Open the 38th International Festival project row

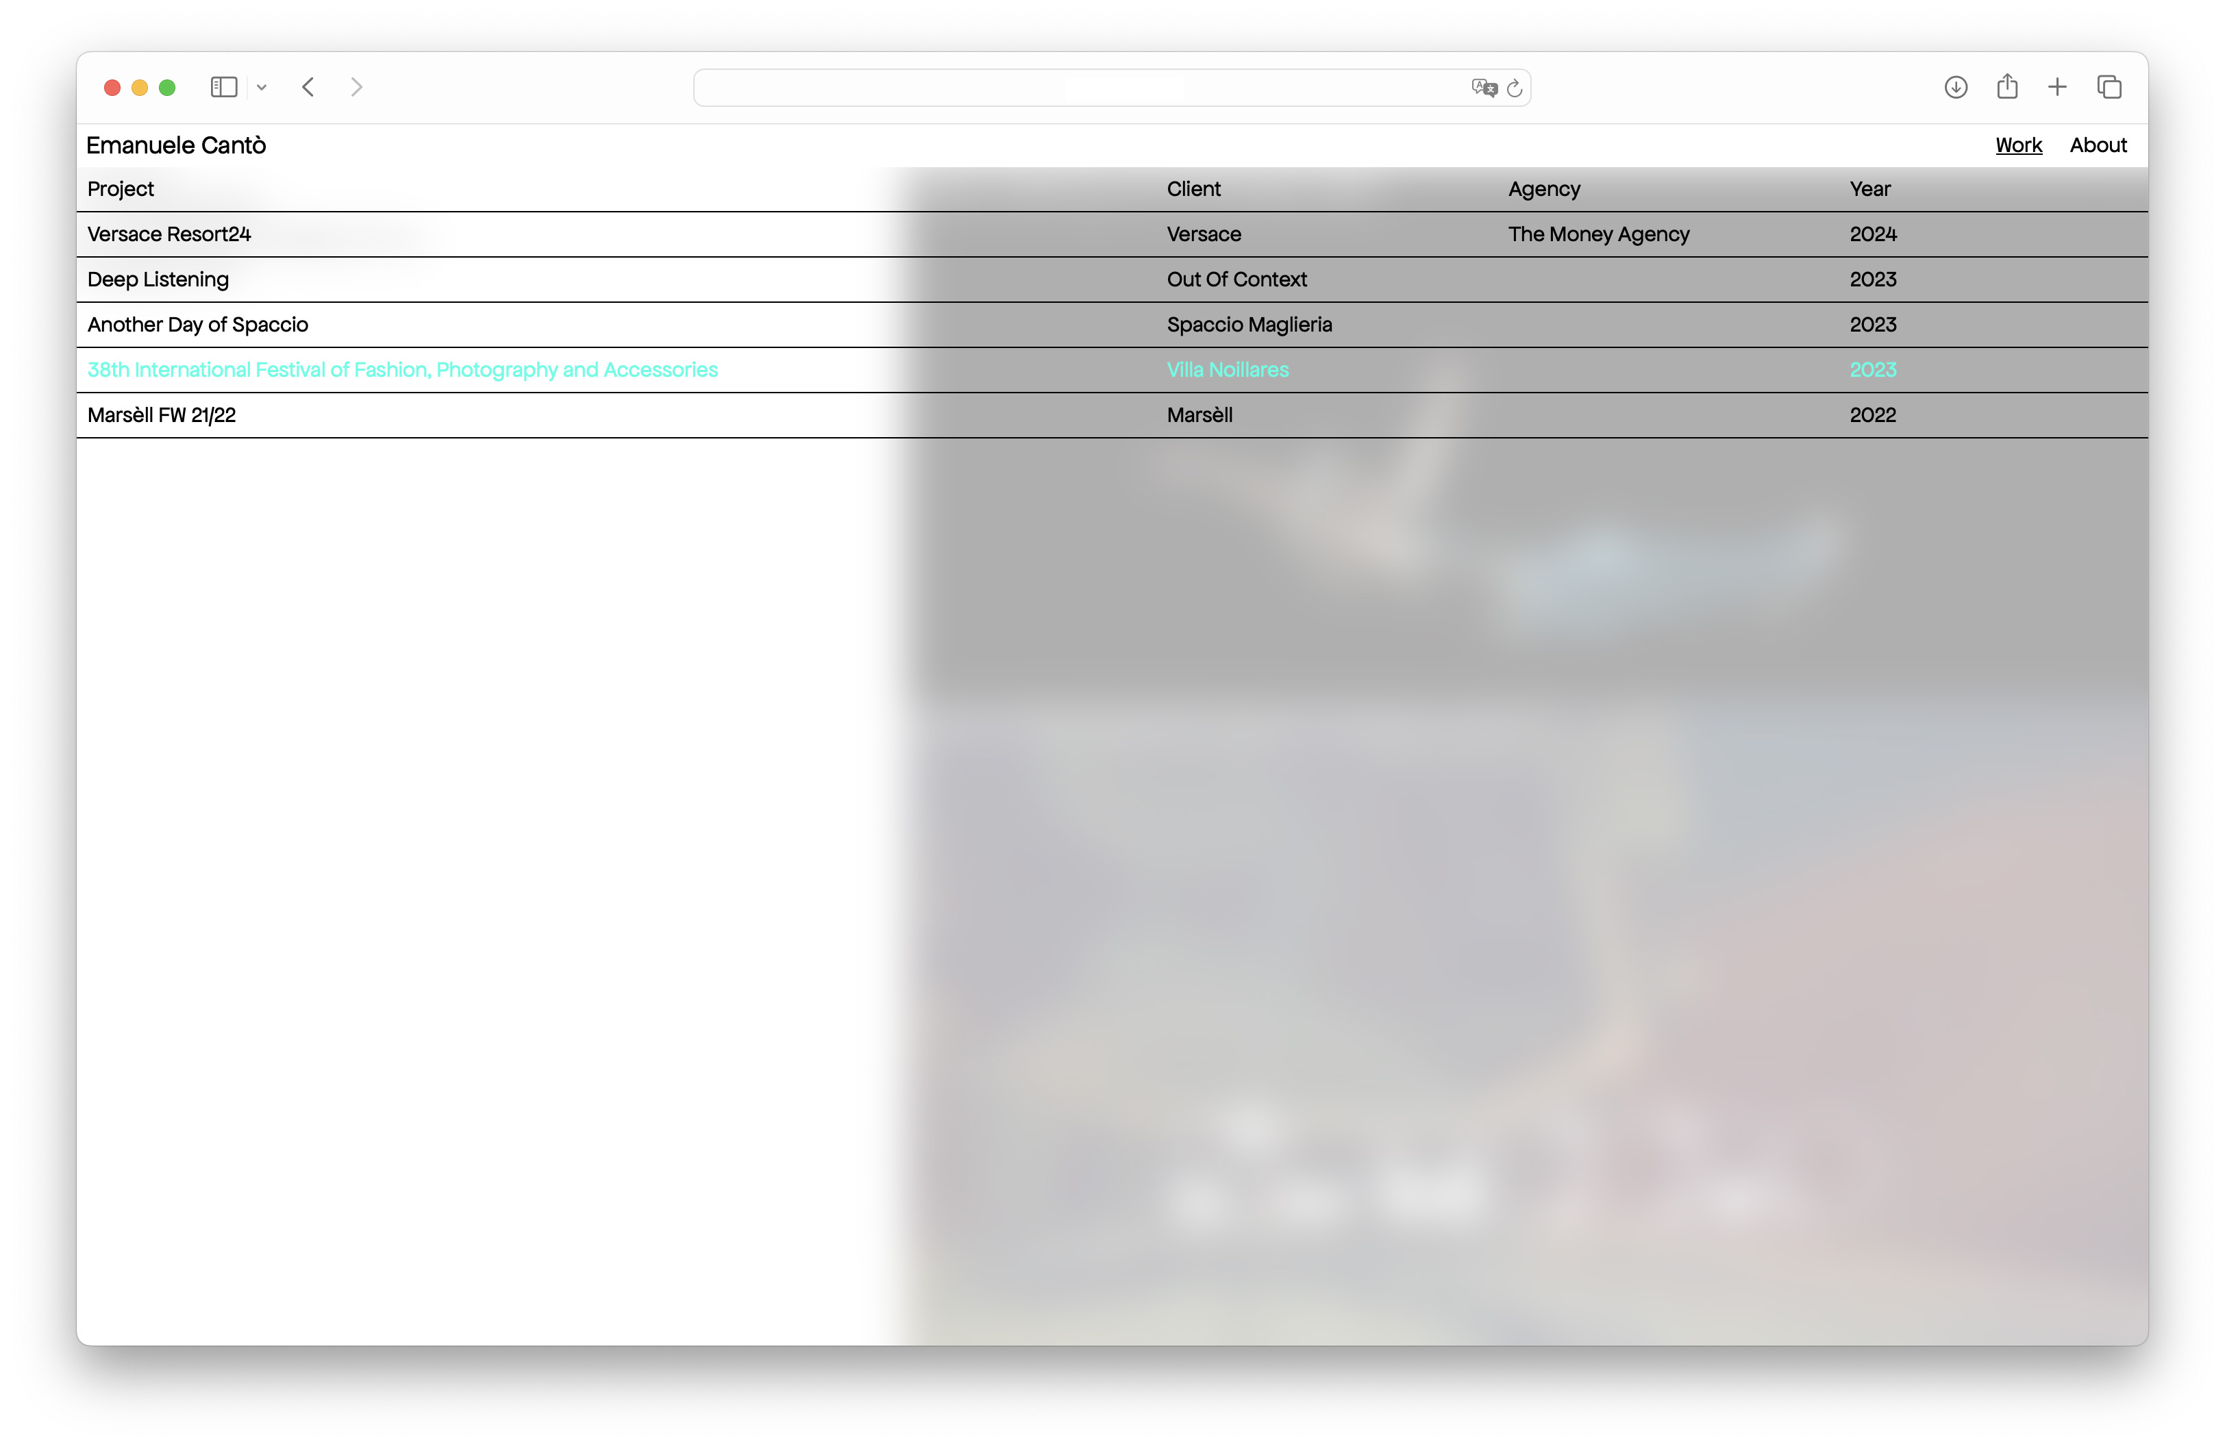(x=1112, y=370)
